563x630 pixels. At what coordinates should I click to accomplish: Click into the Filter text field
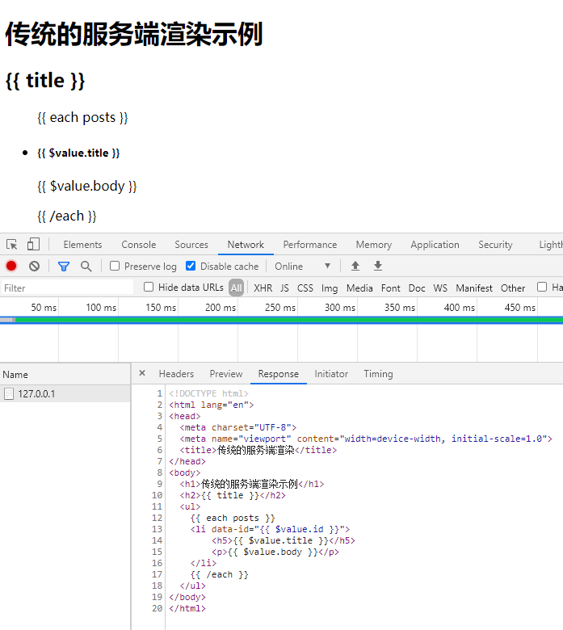(x=67, y=288)
